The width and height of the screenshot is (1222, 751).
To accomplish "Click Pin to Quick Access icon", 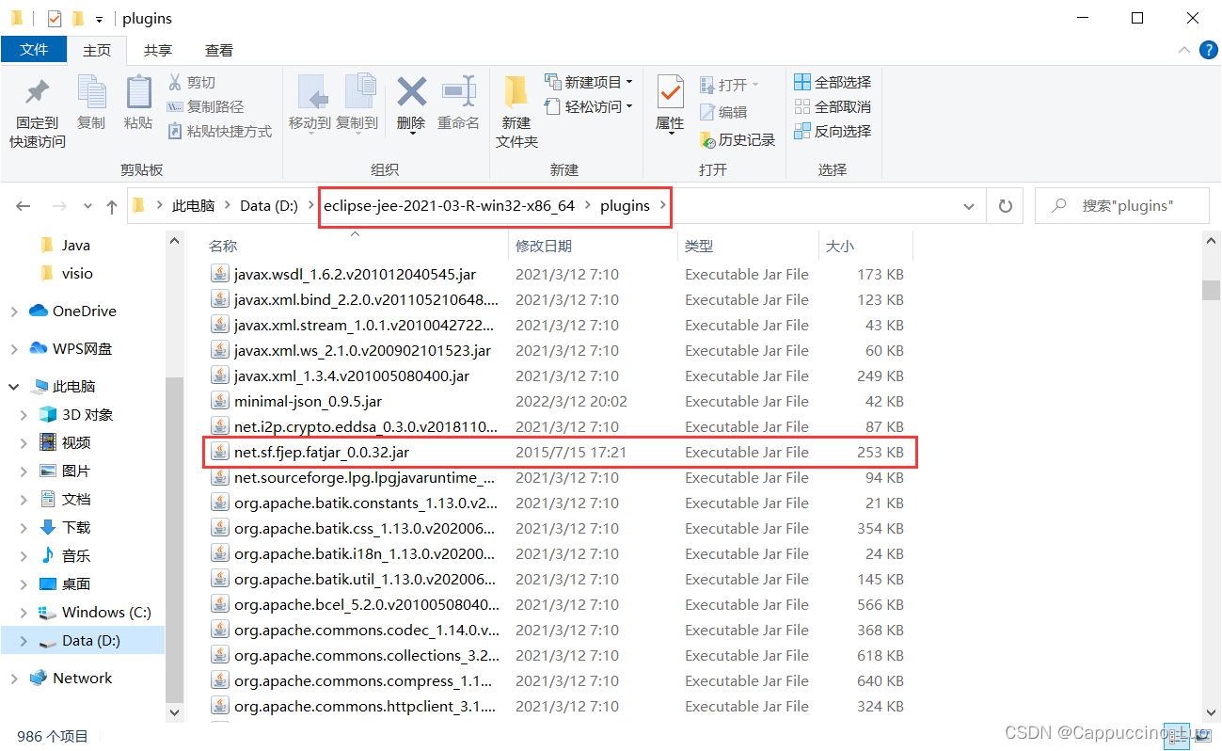I will click(37, 93).
